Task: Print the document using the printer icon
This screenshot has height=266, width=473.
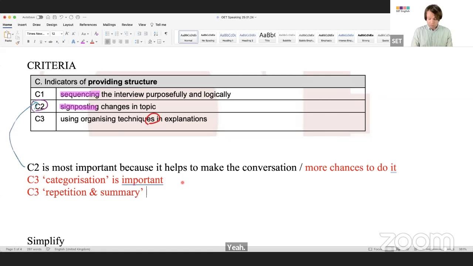Action: point(78,17)
